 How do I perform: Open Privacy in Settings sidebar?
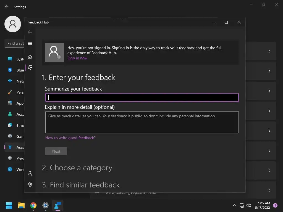[14, 158]
